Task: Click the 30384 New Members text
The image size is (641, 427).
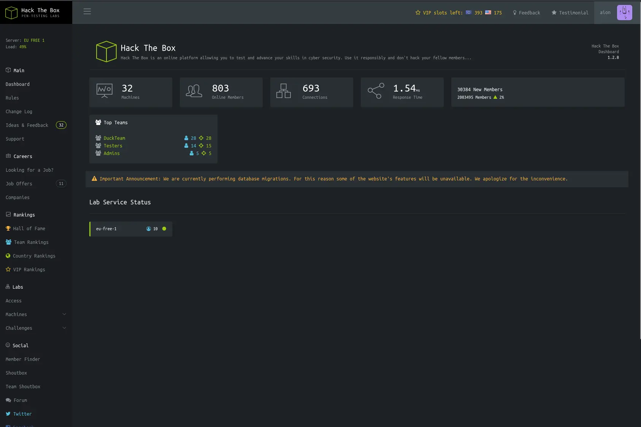Action: pyautogui.click(x=480, y=89)
